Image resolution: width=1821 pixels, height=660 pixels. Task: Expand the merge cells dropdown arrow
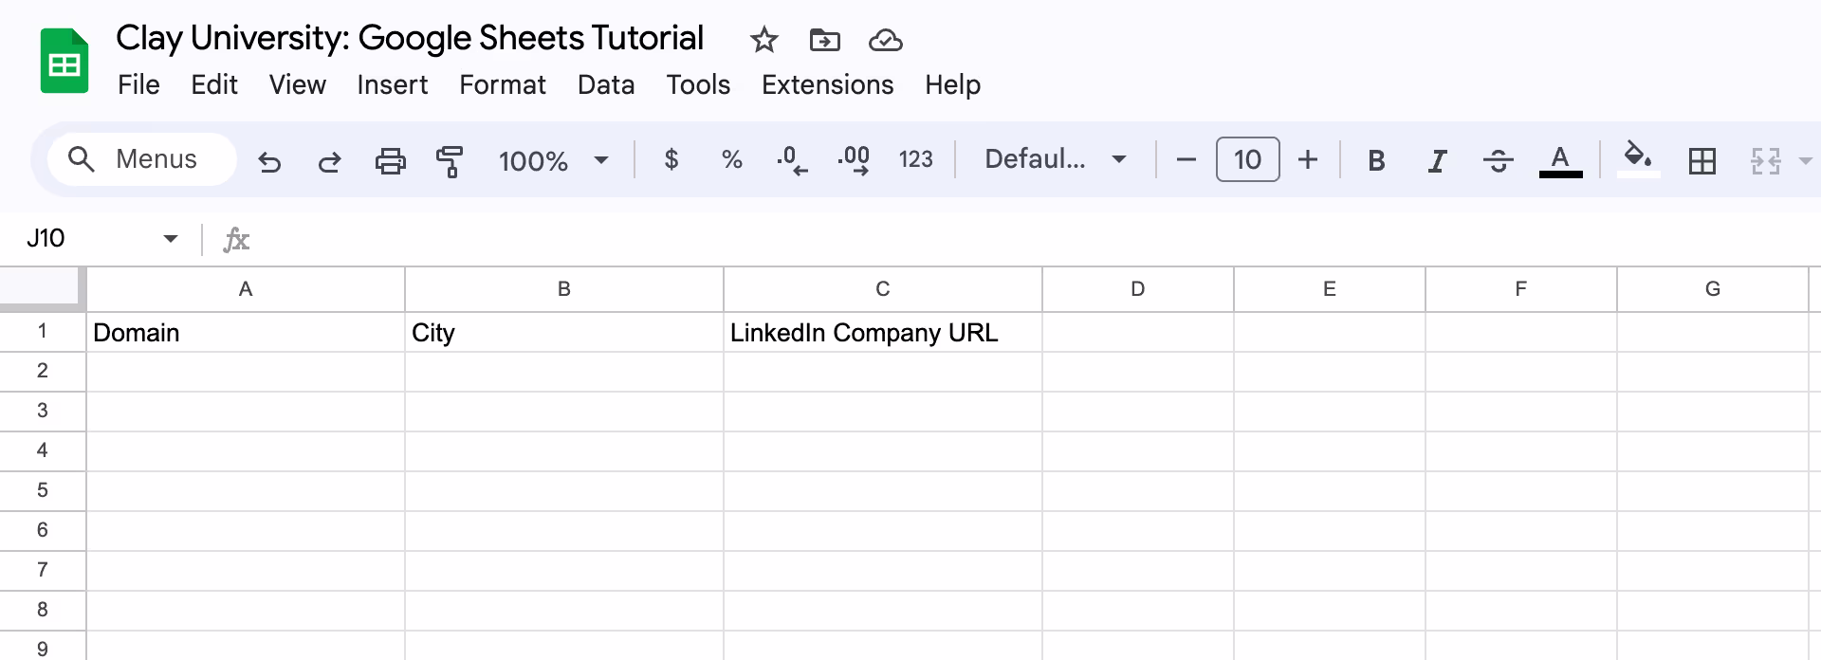pyautogui.click(x=1805, y=160)
